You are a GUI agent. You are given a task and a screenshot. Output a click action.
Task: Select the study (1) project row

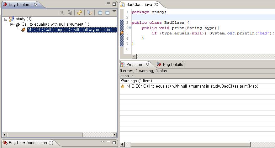(x=24, y=19)
